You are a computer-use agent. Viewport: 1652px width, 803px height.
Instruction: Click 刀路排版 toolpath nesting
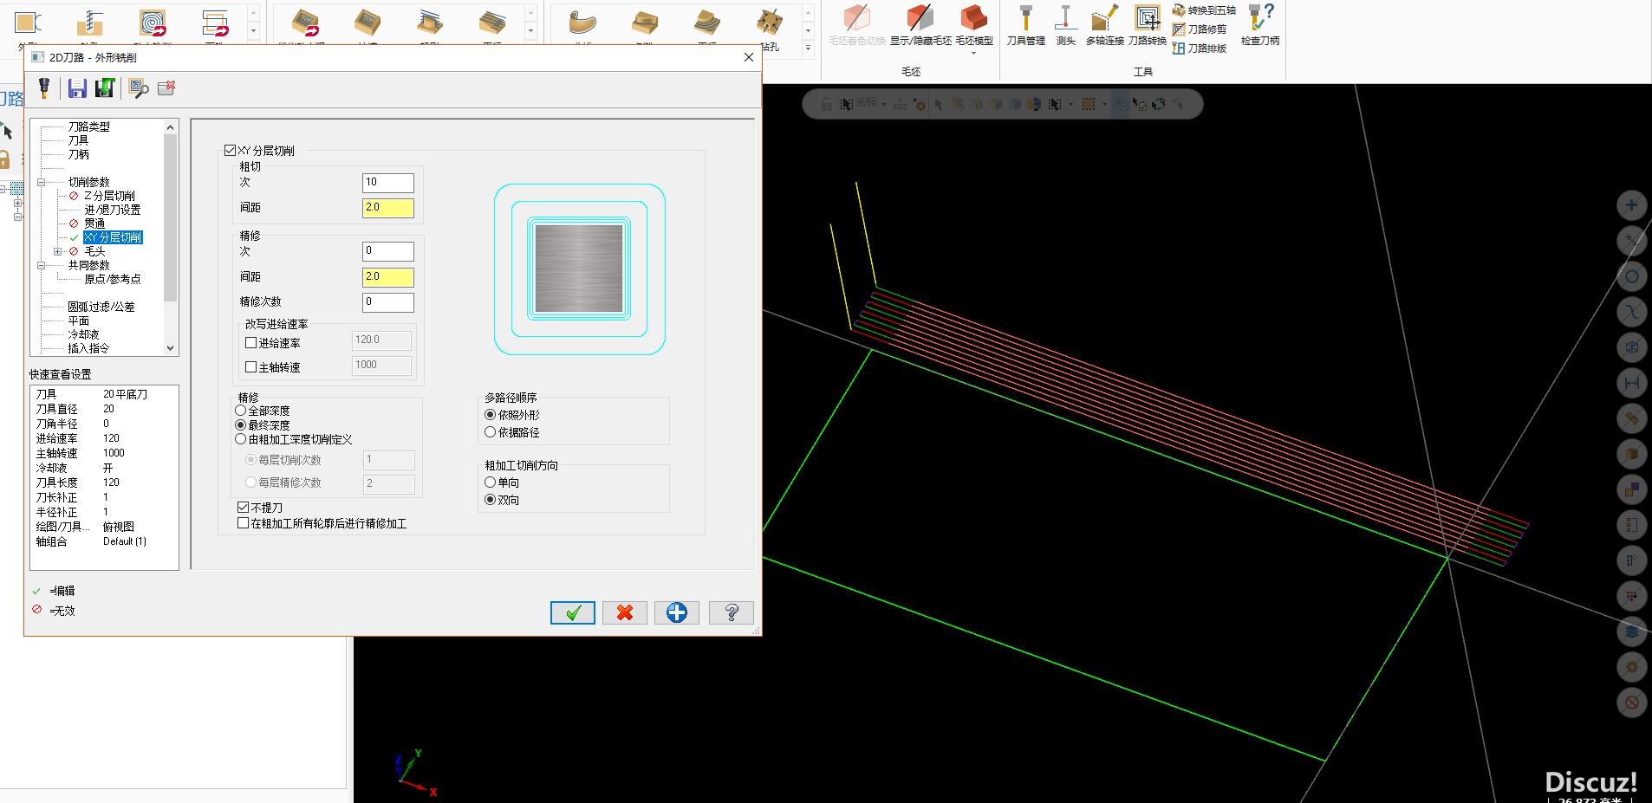pos(1200,49)
